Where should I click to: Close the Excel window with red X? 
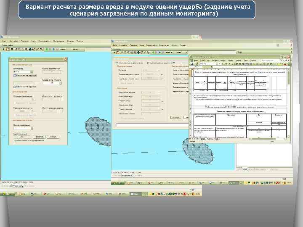(288, 57)
